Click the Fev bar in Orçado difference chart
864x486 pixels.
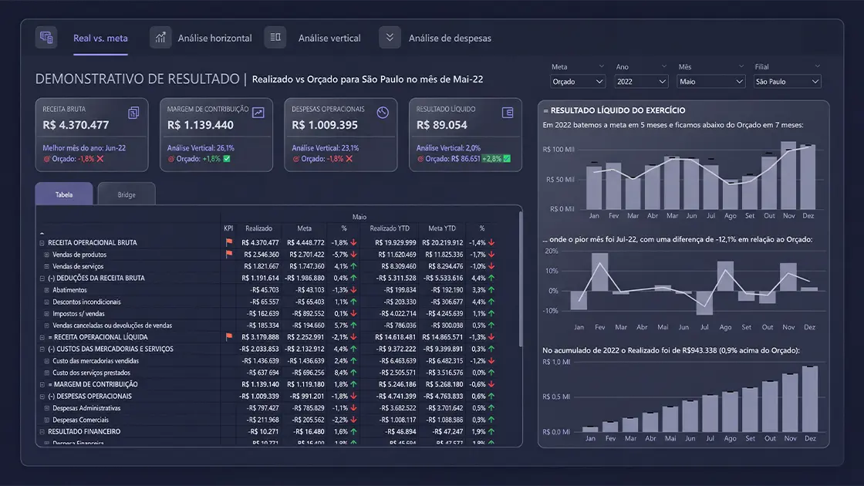click(x=599, y=272)
